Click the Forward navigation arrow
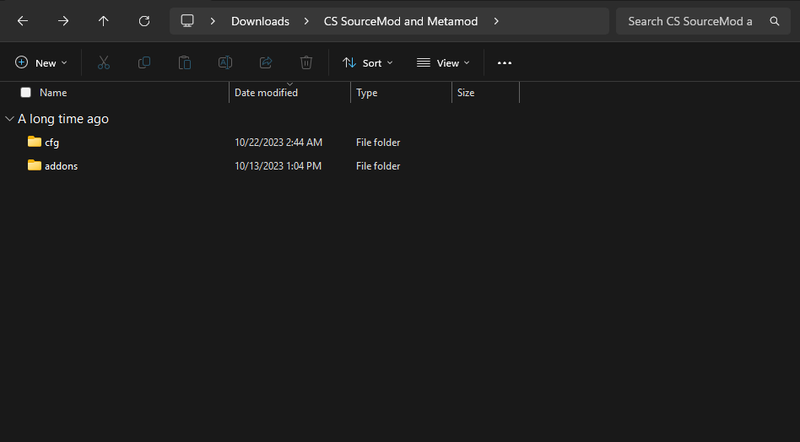 63,21
